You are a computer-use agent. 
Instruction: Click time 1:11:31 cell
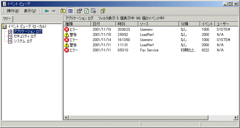(x=123, y=45)
